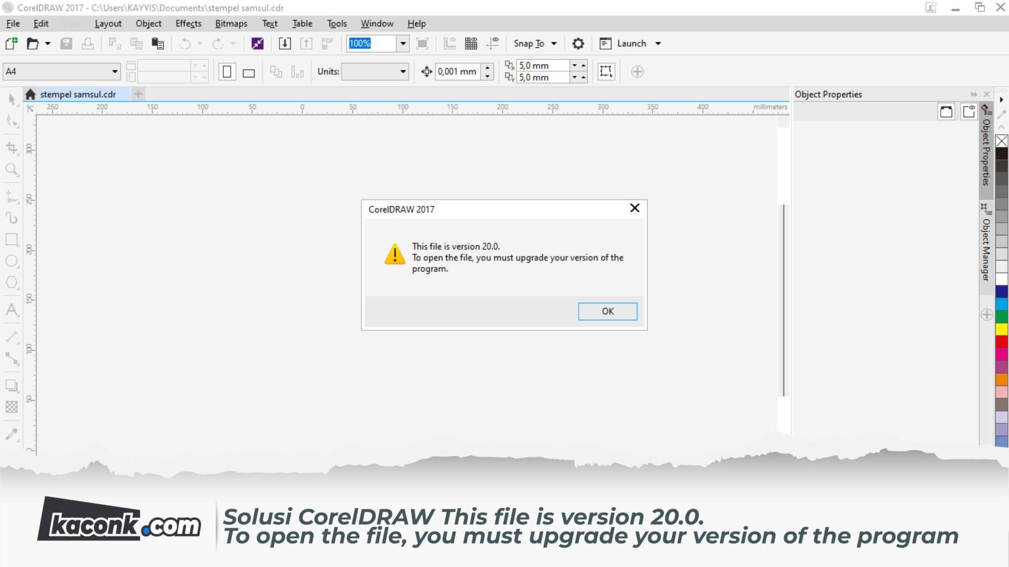Click the nudge distance 0,001 mm field

click(x=459, y=72)
